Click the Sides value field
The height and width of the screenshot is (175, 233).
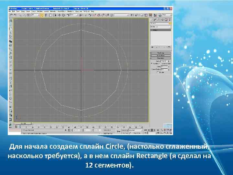(164, 67)
